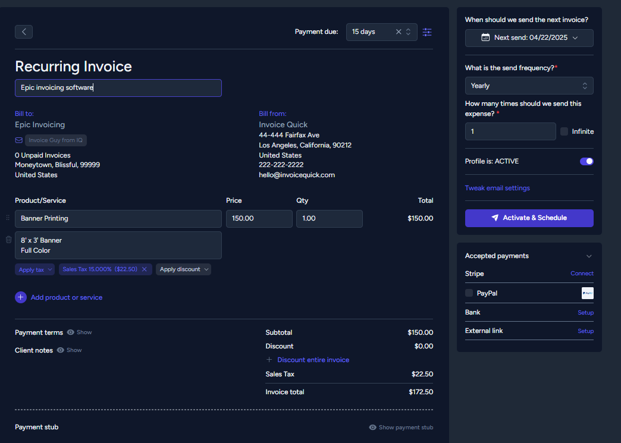Toggle the Profile is ACTIVE switch

point(586,161)
